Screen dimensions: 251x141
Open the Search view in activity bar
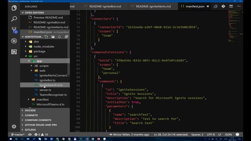[x=14, y=19]
